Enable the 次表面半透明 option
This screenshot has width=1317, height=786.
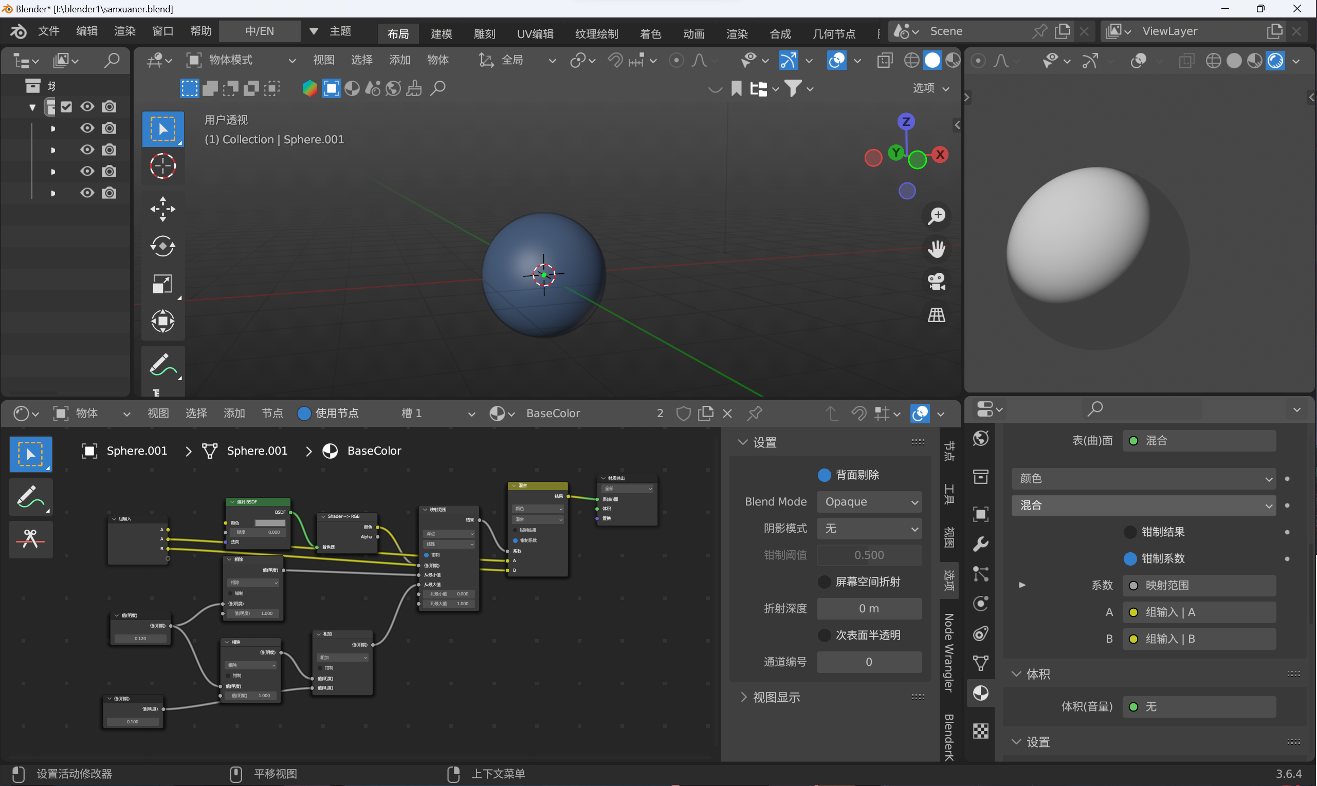(x=824, y=635)
